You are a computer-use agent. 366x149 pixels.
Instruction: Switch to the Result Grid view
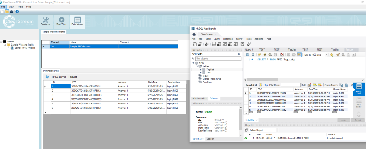(x=359, y=89)
